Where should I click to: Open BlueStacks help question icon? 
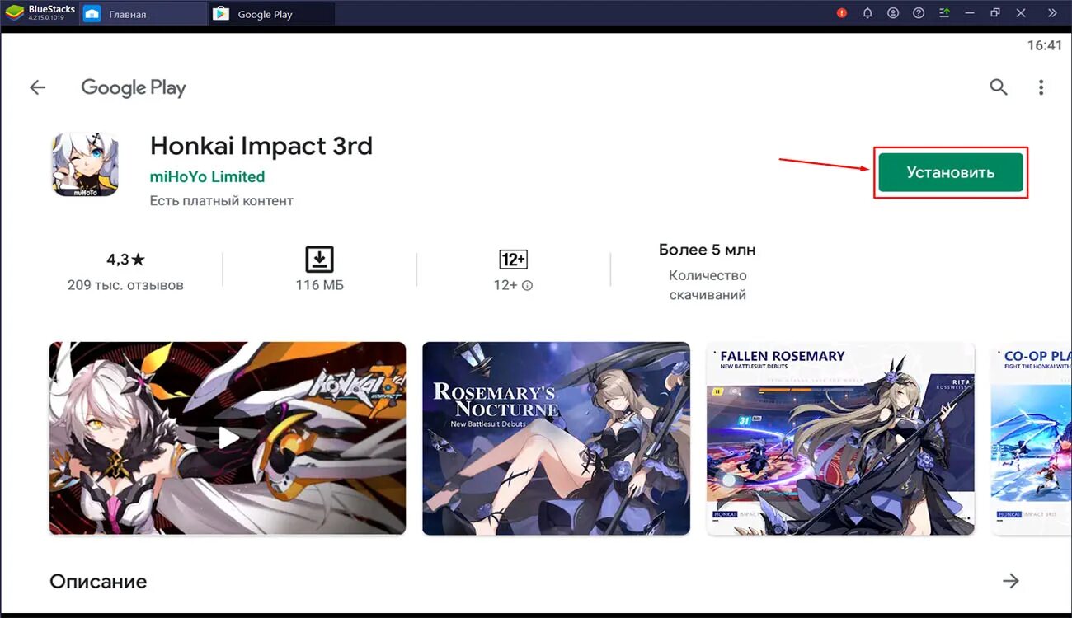point(919,13)
